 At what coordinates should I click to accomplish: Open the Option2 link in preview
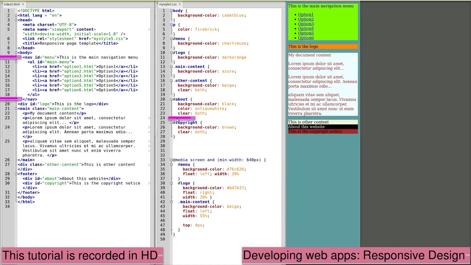306,19
